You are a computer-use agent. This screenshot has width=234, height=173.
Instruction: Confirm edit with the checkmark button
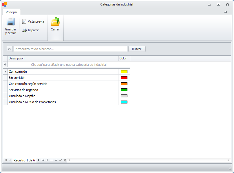point(60,160)
